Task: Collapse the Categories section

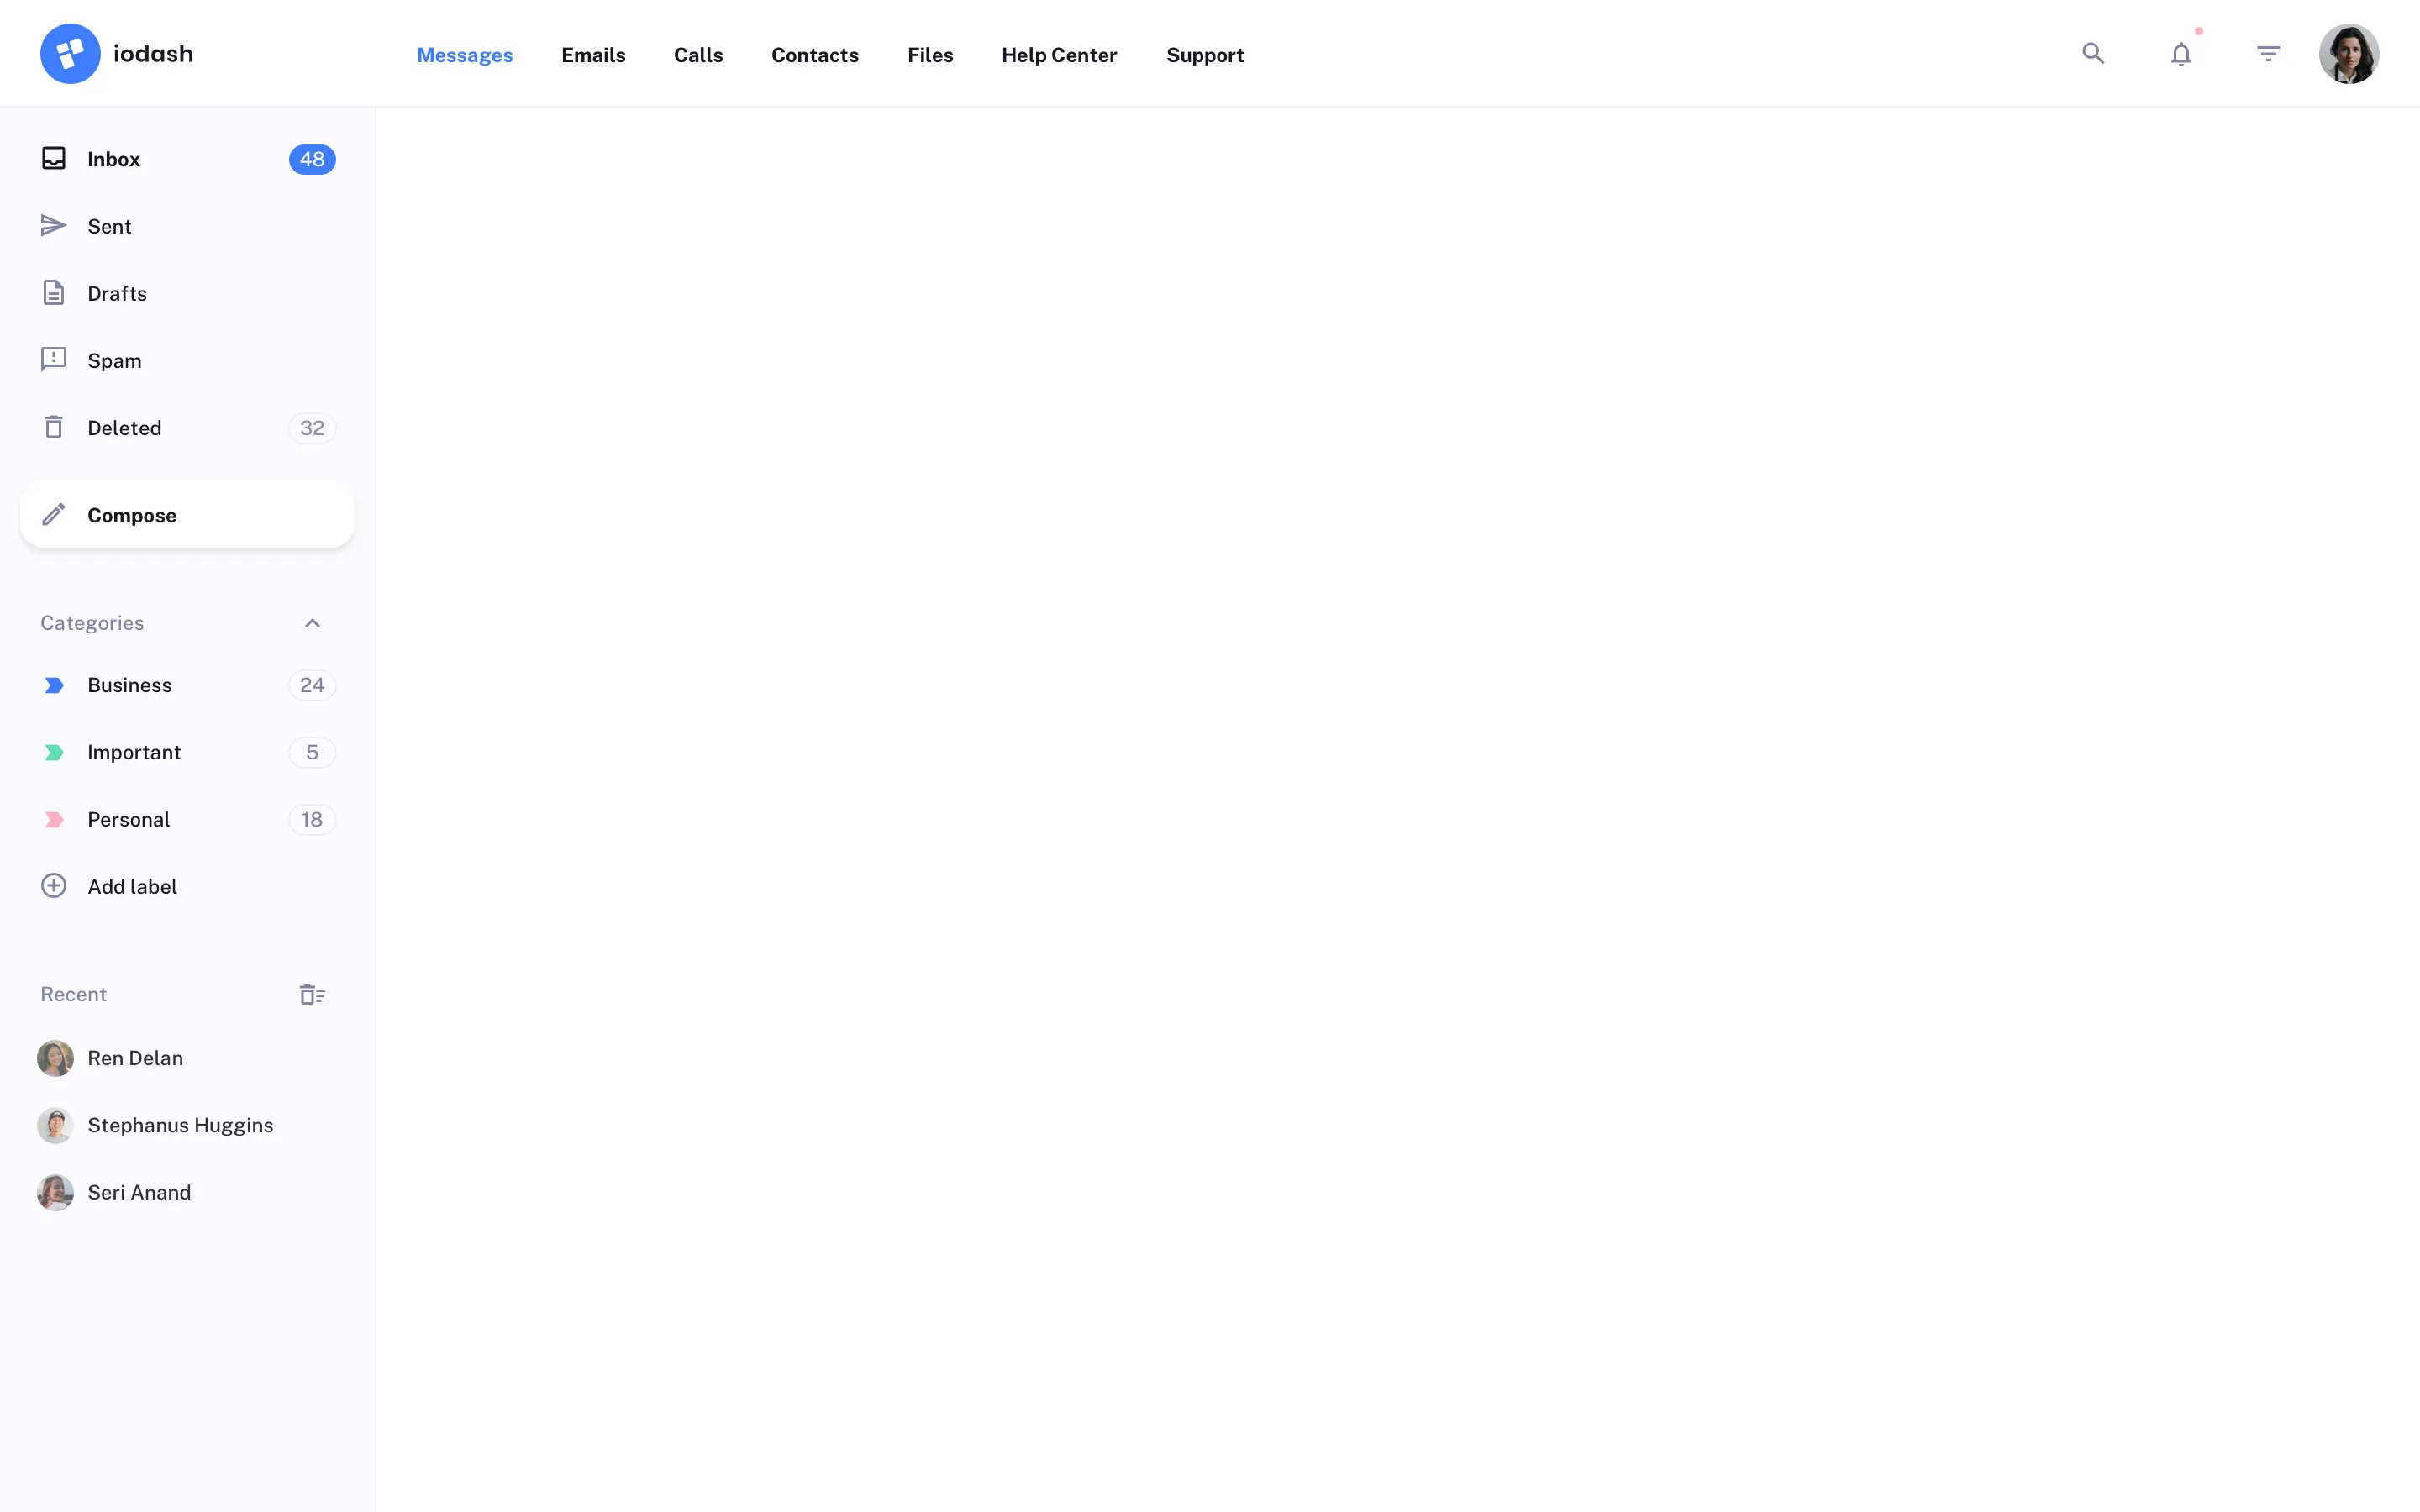Action: click(312, 622)
